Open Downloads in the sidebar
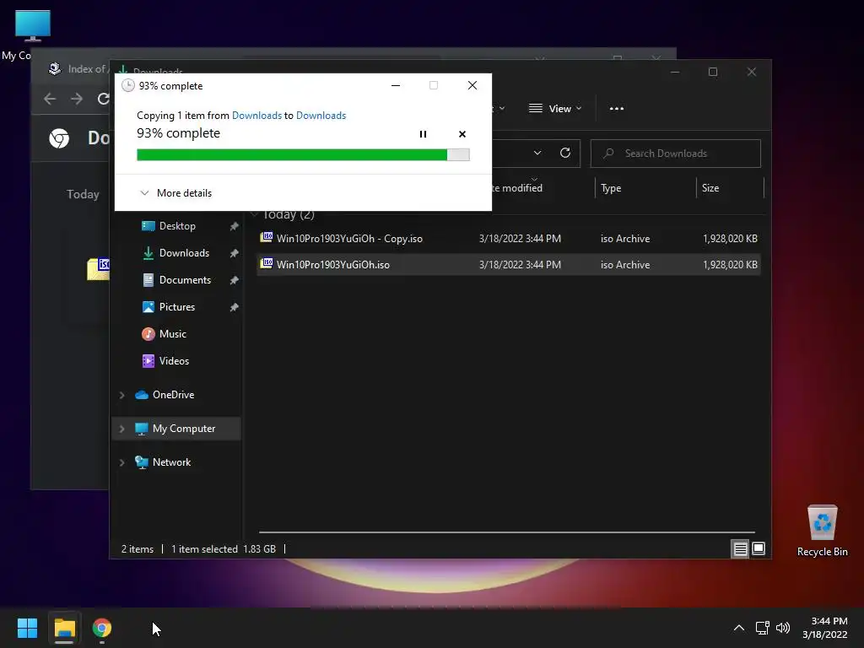 point(184,253)
